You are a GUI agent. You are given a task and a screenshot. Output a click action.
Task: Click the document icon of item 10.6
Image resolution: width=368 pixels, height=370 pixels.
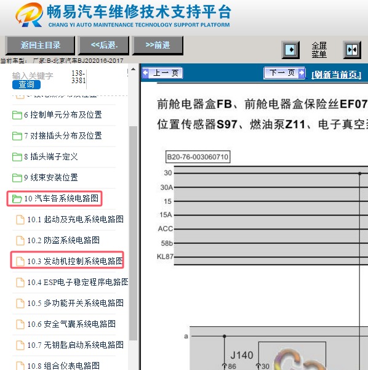[20, 324]
